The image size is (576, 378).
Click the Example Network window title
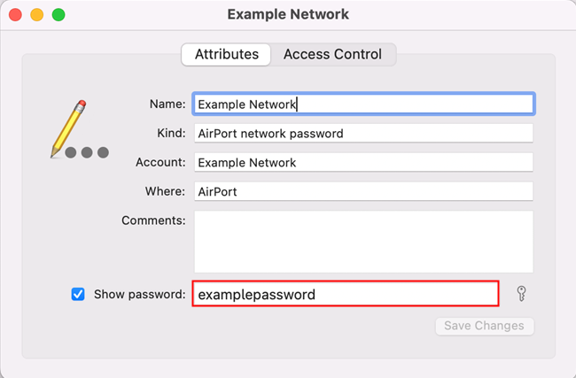288,14
